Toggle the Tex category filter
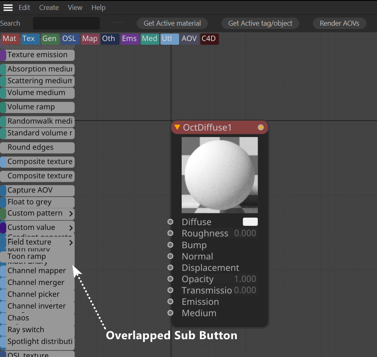This screenshot has width=377, height=357. [x=30, y=39]
